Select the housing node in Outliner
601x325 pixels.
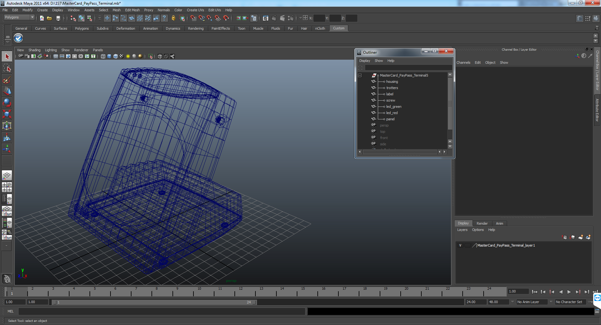[x=392, y=82]
